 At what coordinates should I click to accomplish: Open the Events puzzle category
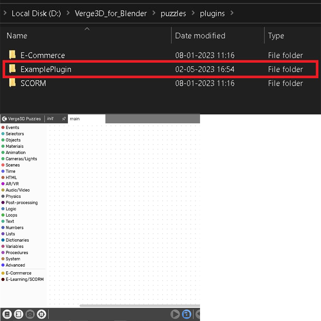coord(12,127)
